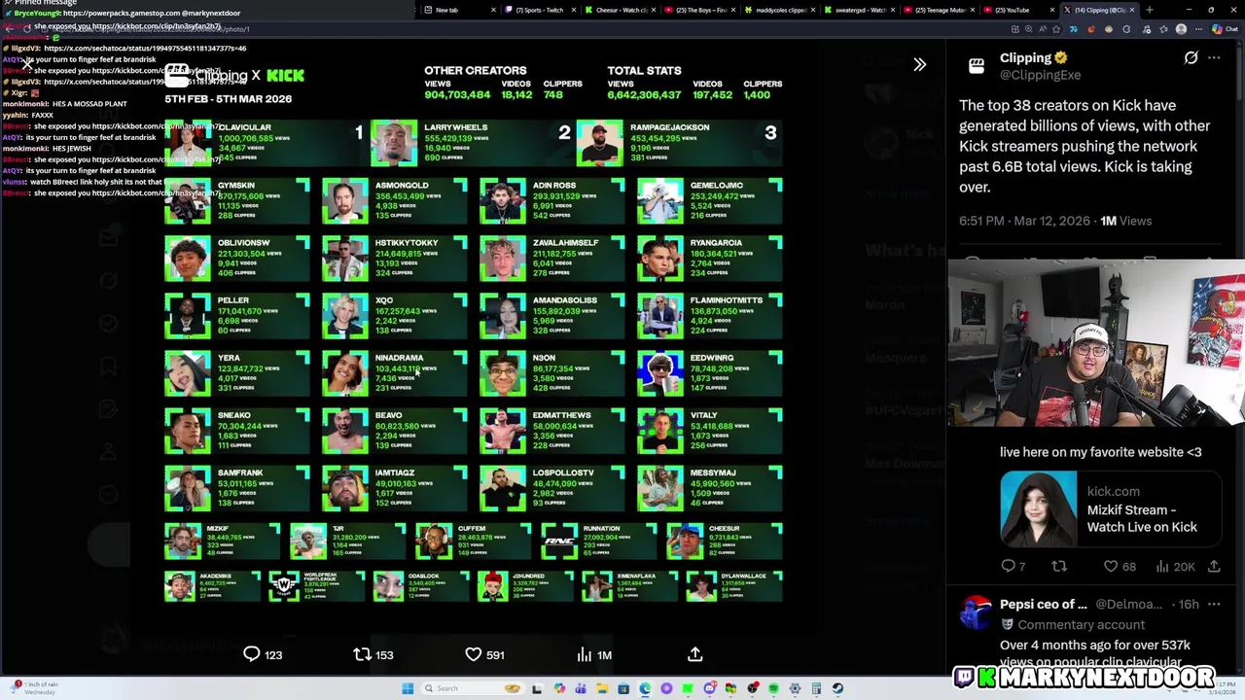
Task: Like the Mizkif reply with 68 likes
Action: click(x=1111, y=566)
